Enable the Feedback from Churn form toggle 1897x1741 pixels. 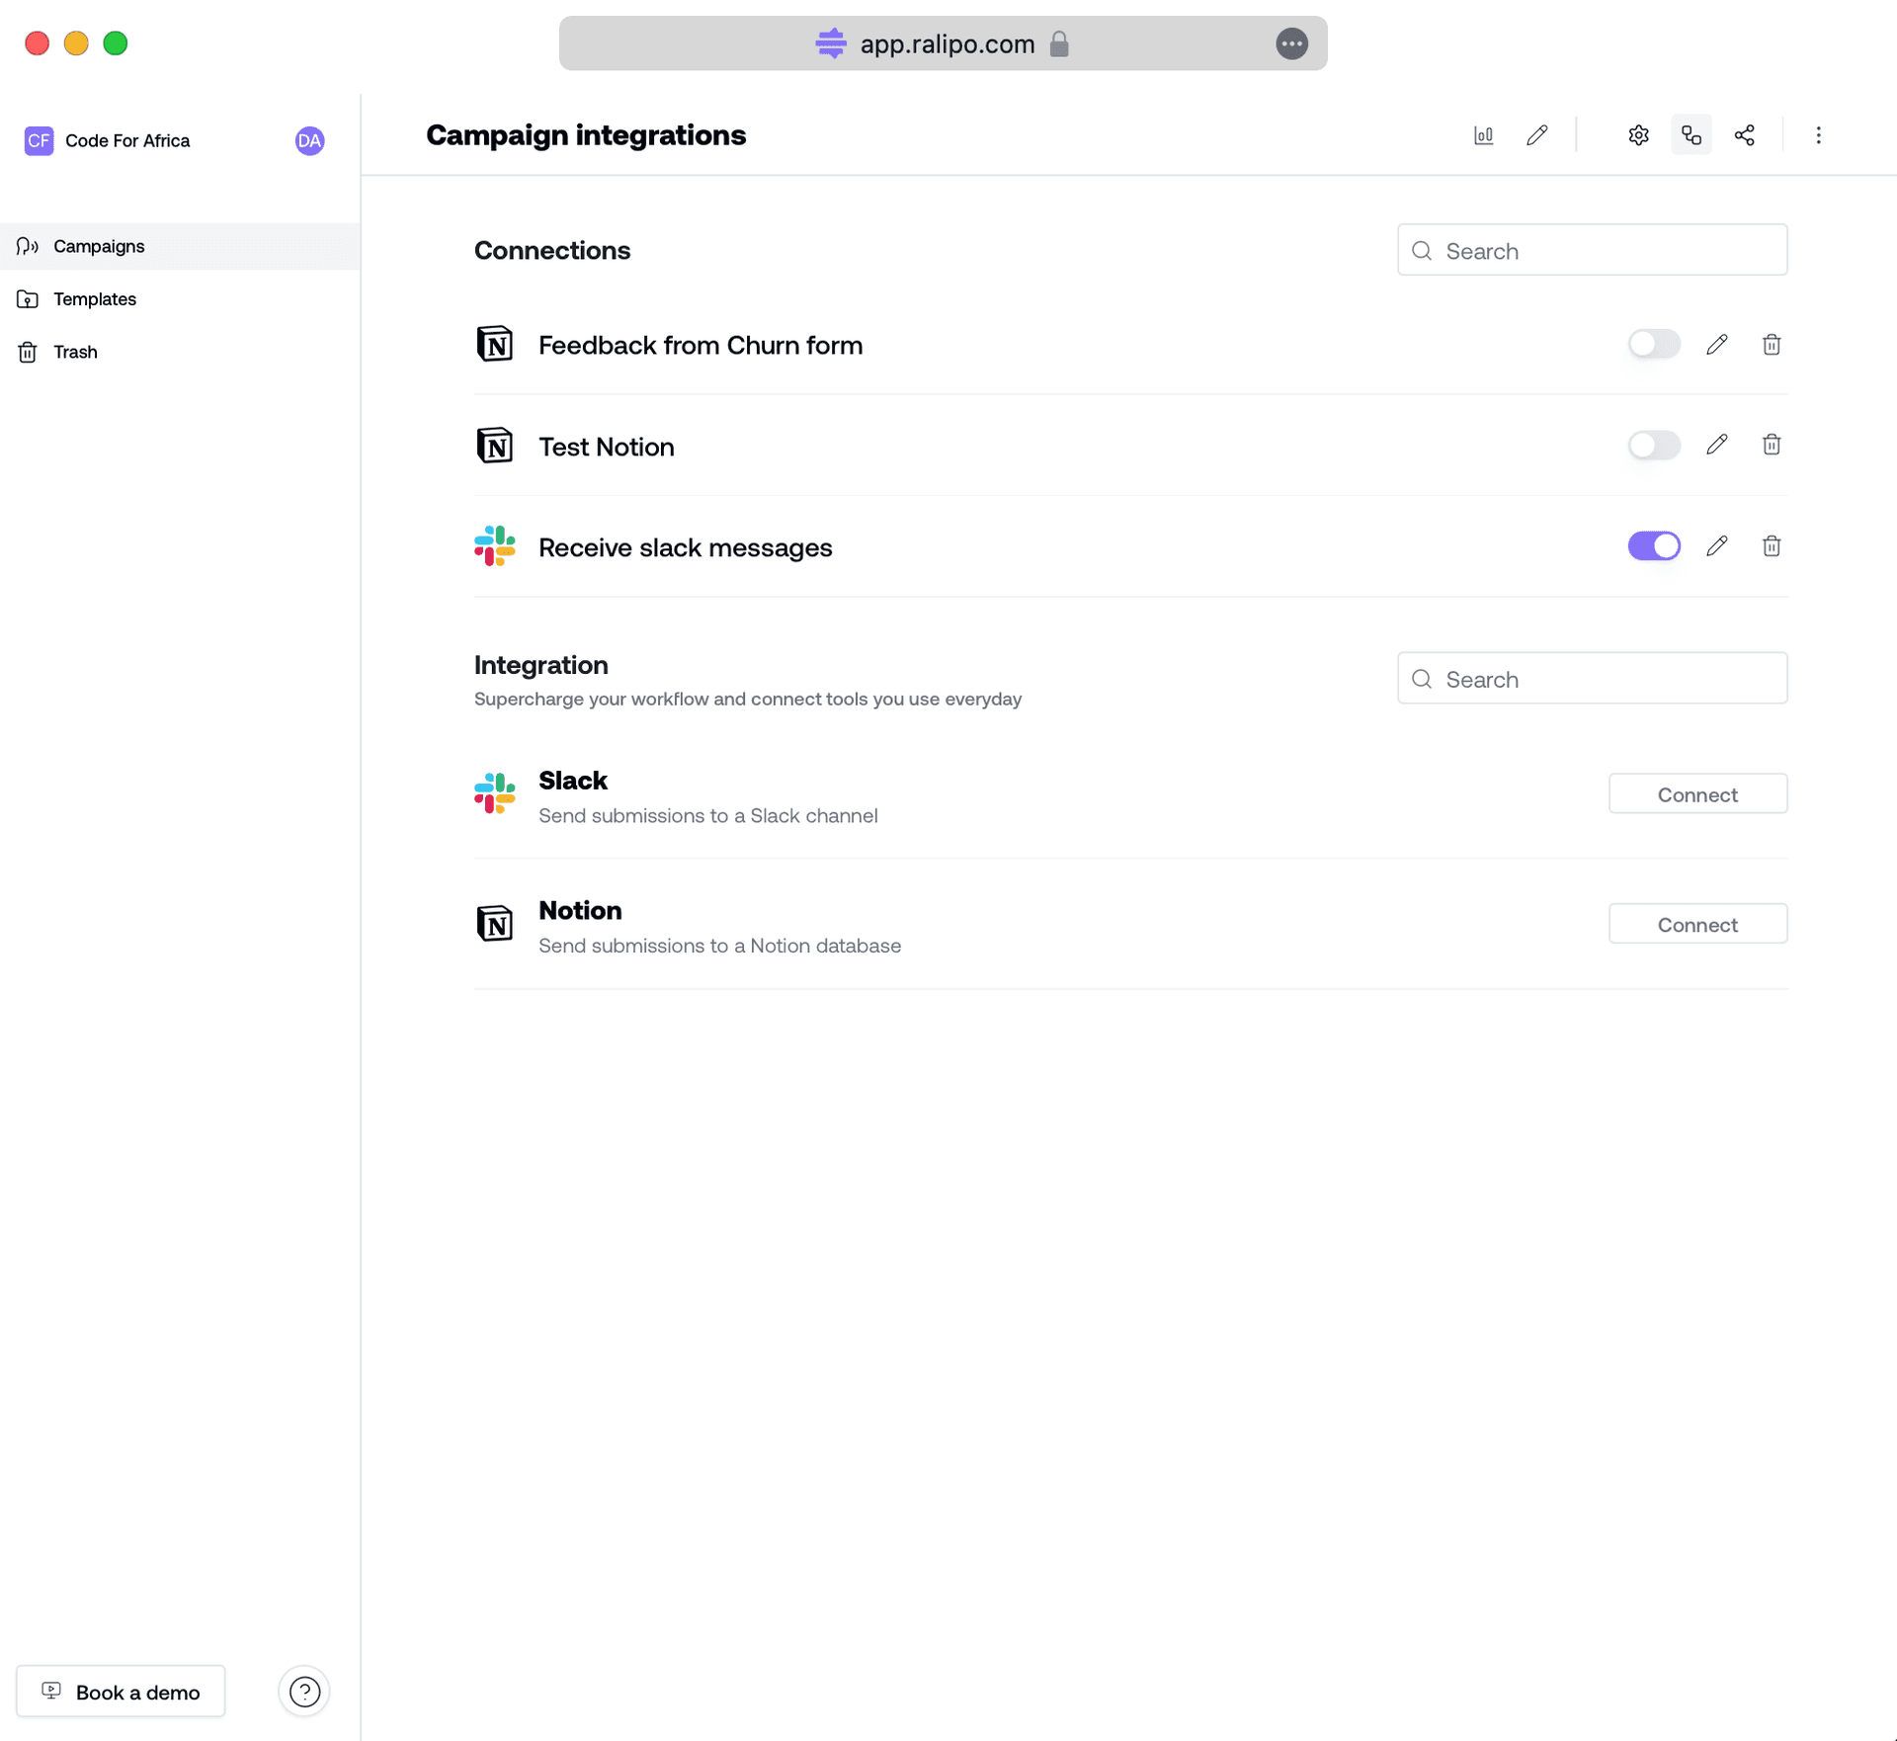click(1653, 345)
